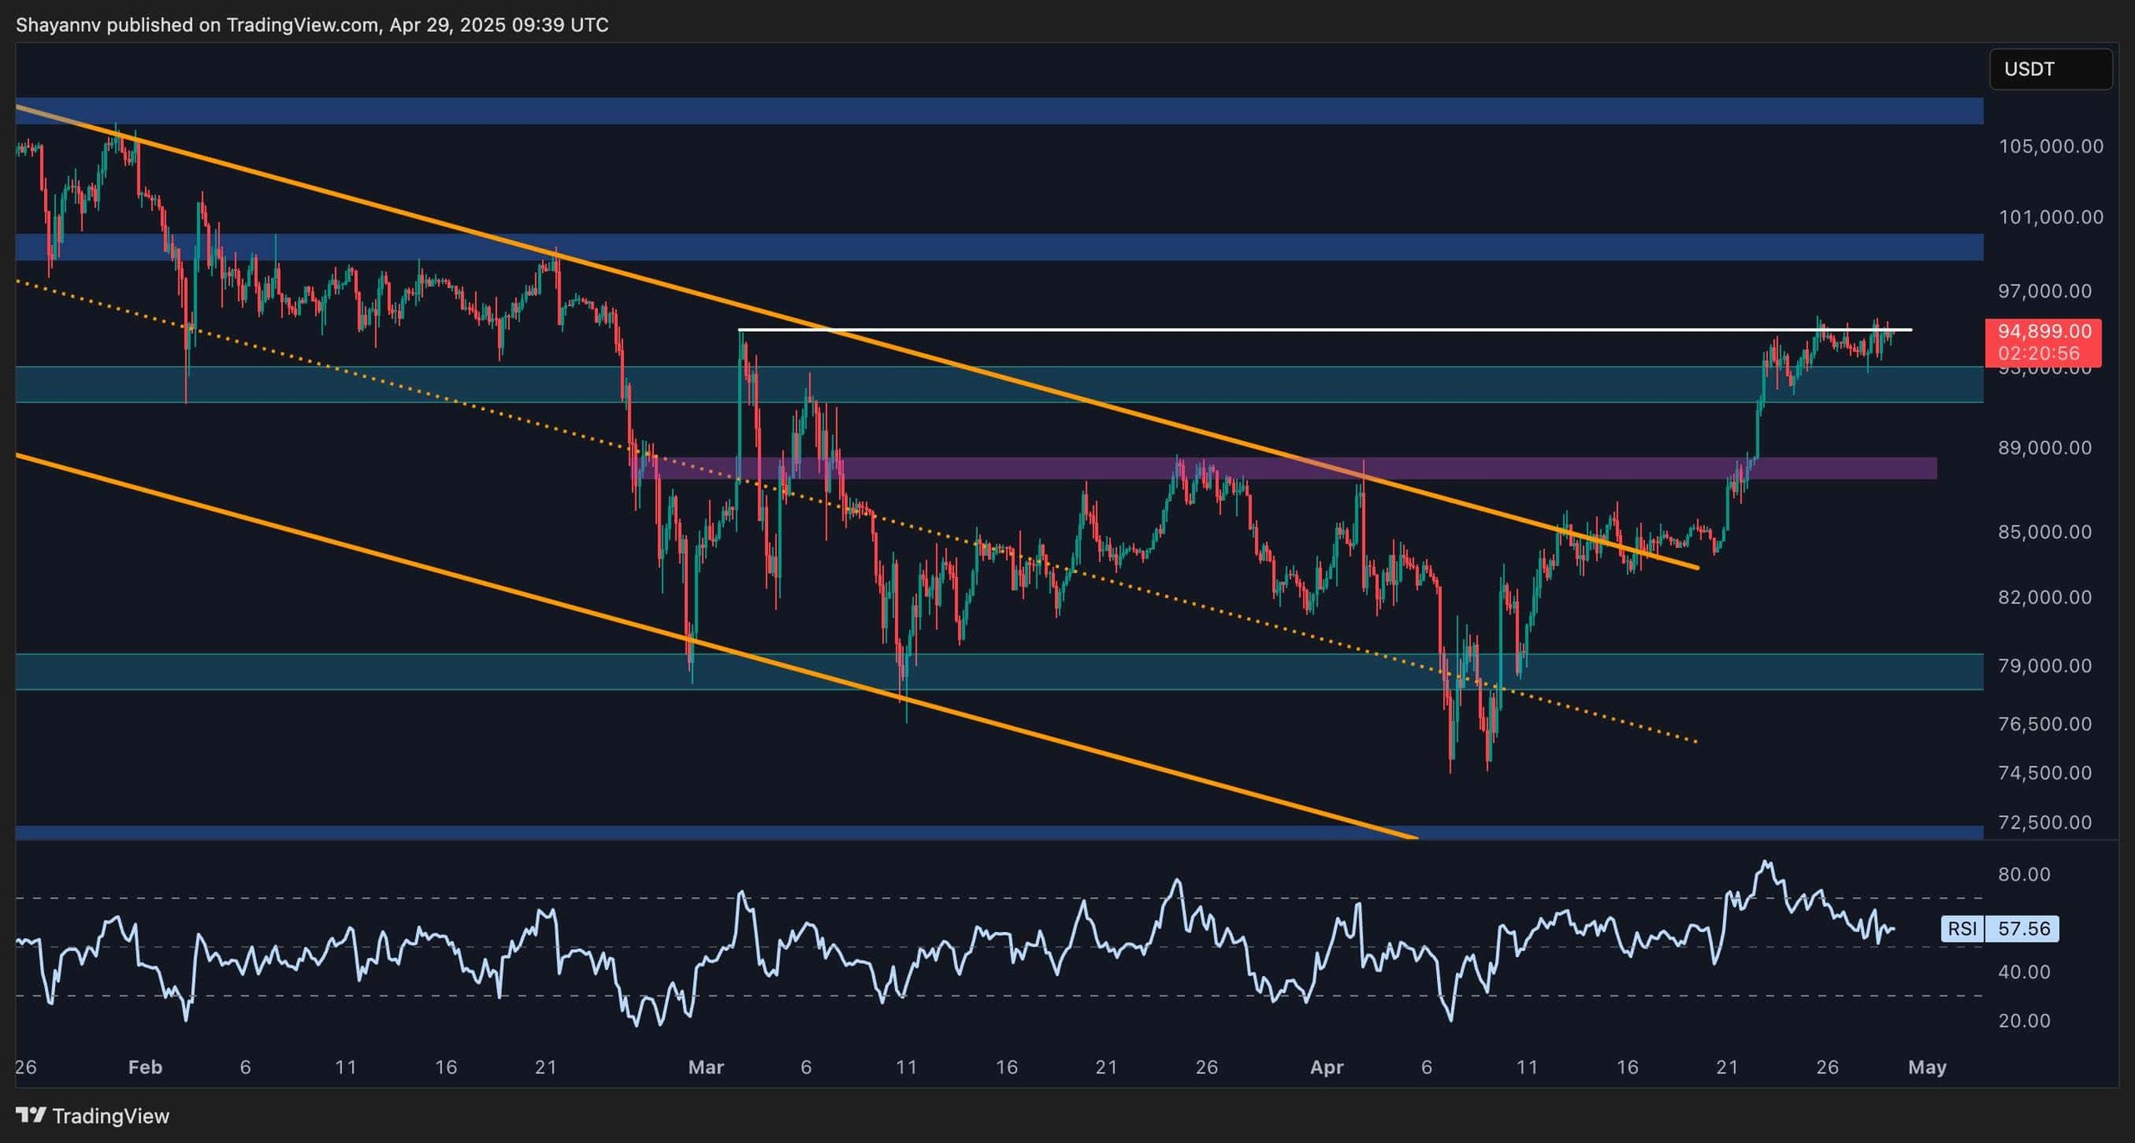This screenshot has width=2135, height=1143.
Task: Click the 57.56 RSI value badge
Action: 2023,929
